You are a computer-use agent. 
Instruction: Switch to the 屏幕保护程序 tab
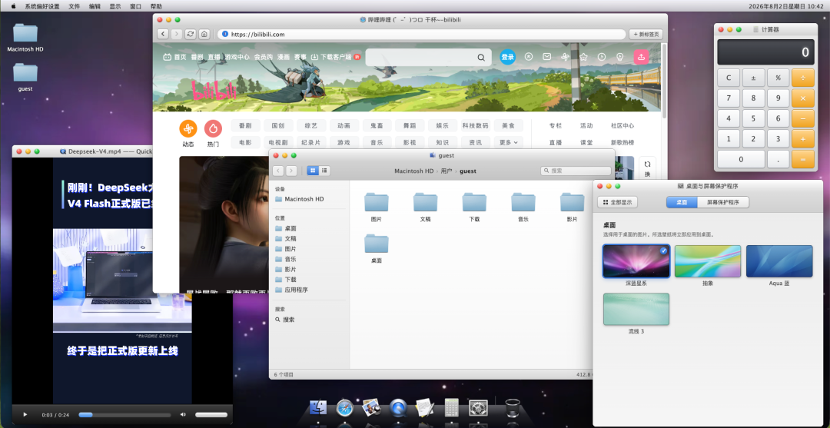point(723,202)
